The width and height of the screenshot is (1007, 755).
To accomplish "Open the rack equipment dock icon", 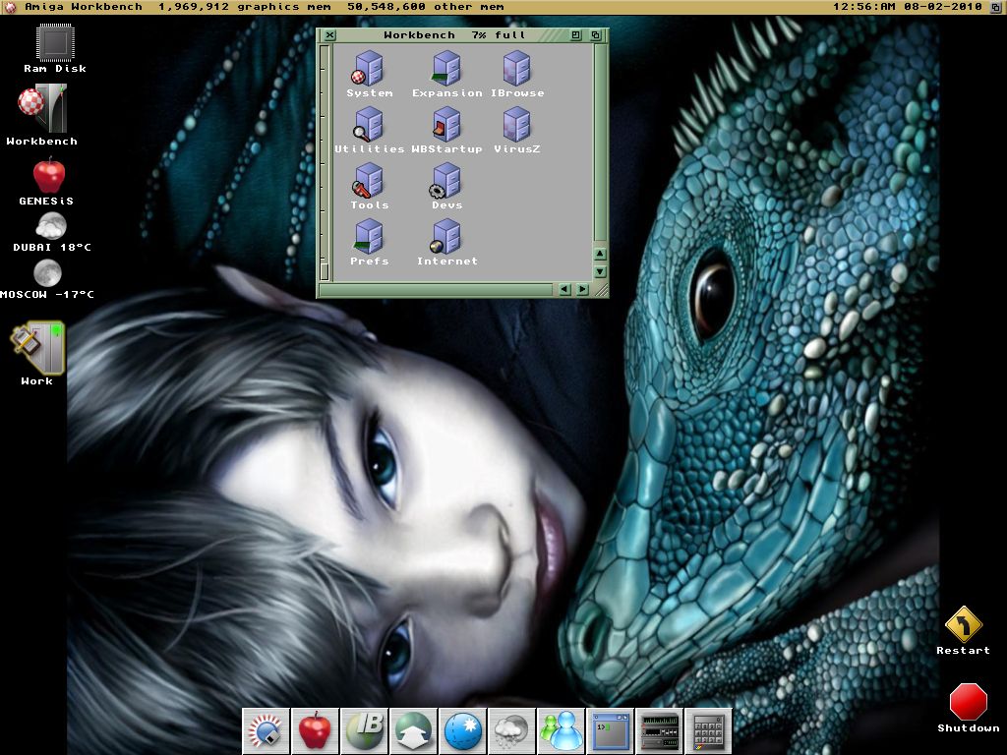I will 659,731.
